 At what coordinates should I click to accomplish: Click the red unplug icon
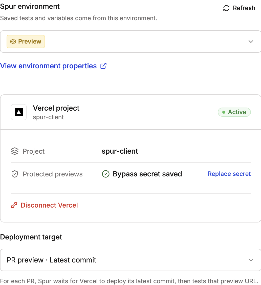(x=14, y=205)
